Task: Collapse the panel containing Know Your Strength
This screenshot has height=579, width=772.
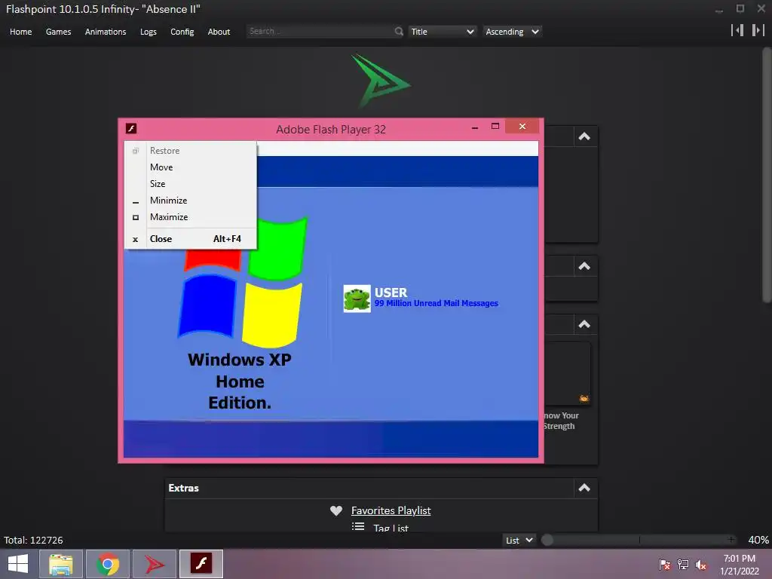Action: click(584, 324)
